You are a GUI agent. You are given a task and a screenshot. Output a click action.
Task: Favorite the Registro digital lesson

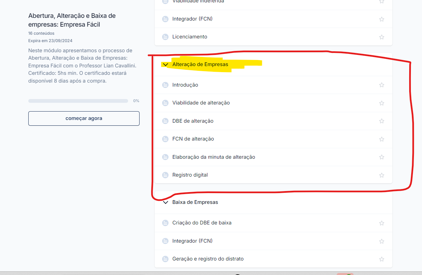pos(382,175)
